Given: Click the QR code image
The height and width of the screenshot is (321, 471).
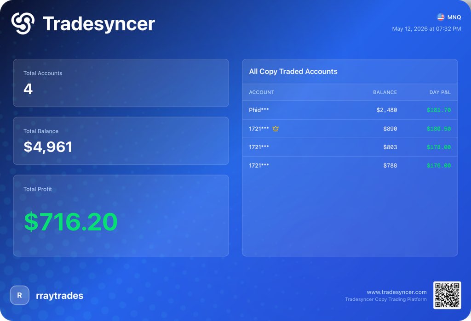Looking at the screenshot, I should [x=447, y=295].
